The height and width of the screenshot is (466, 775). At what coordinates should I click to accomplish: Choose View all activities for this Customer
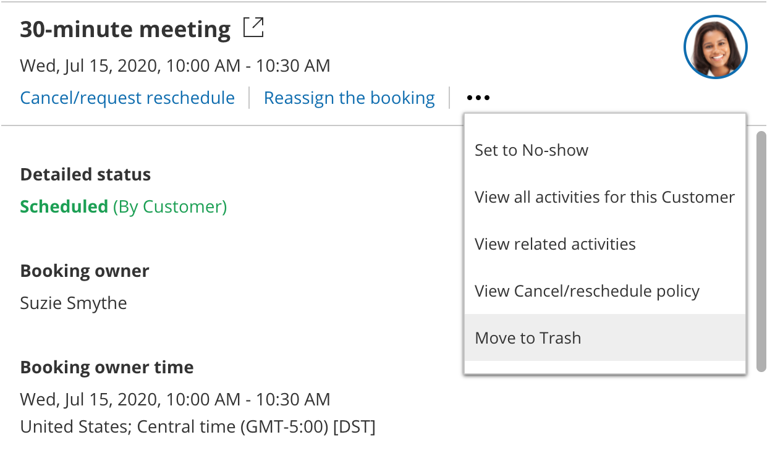[604, 197]
